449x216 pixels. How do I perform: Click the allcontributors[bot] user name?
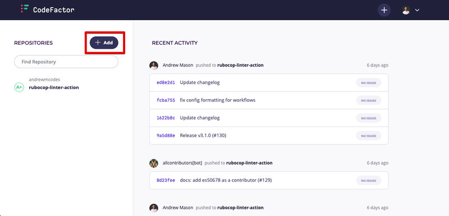[182, 163]
